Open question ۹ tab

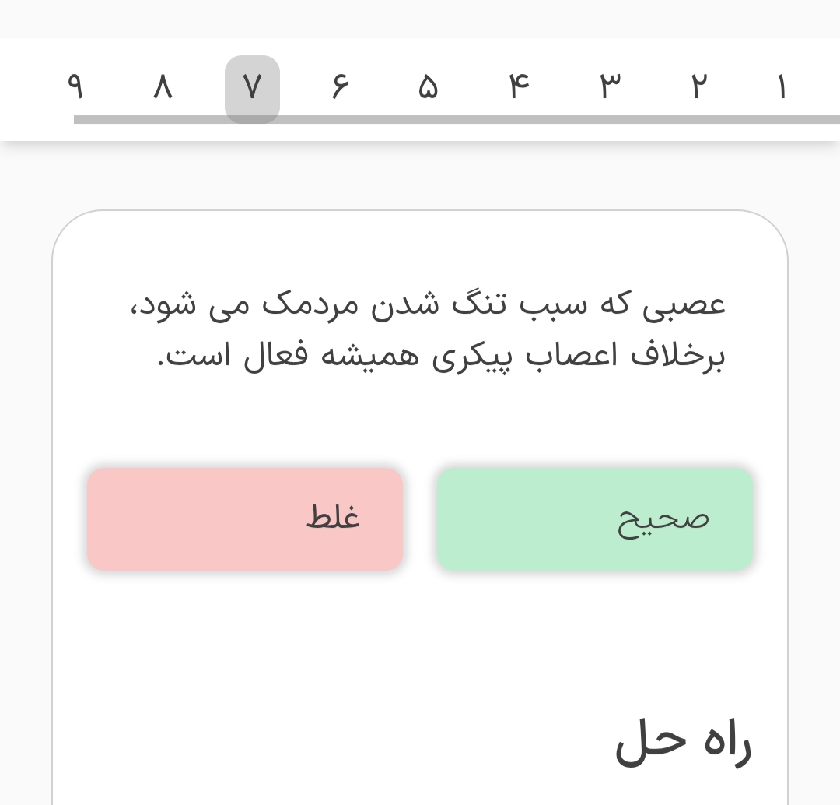pyautogui.click(x=75, y=87)
